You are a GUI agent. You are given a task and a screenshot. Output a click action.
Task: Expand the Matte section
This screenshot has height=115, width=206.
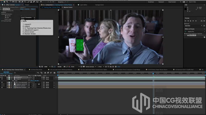point(2,12)
